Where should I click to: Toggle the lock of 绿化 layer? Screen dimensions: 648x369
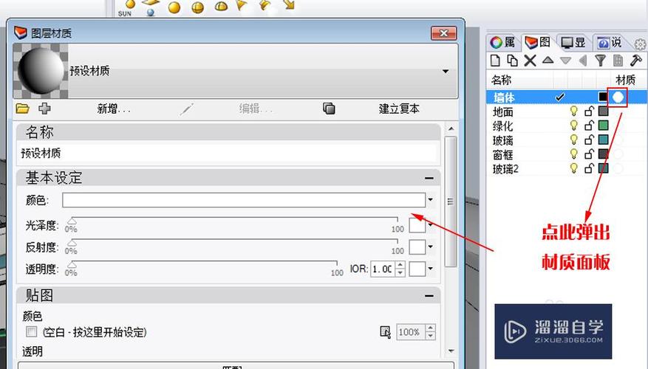[589, 125]
